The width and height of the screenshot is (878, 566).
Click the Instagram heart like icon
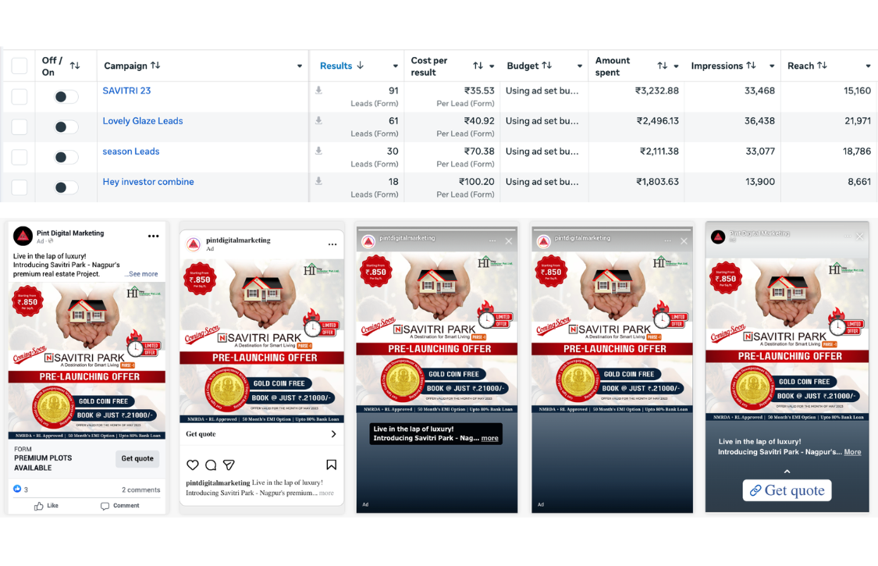193,465
